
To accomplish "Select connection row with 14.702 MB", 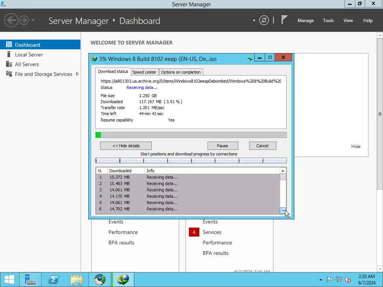I will click(188, 209).
